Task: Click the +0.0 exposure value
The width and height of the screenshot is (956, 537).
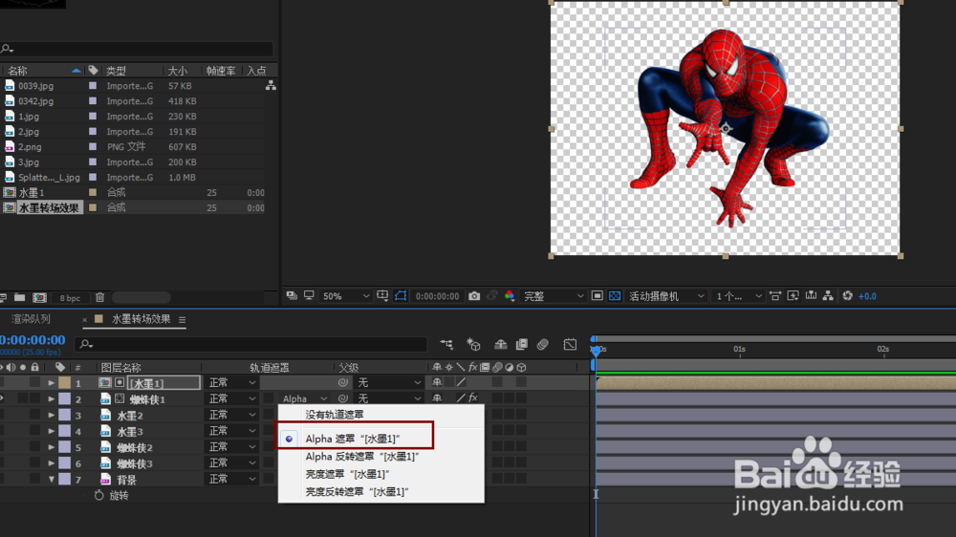Action: (867, 296)
